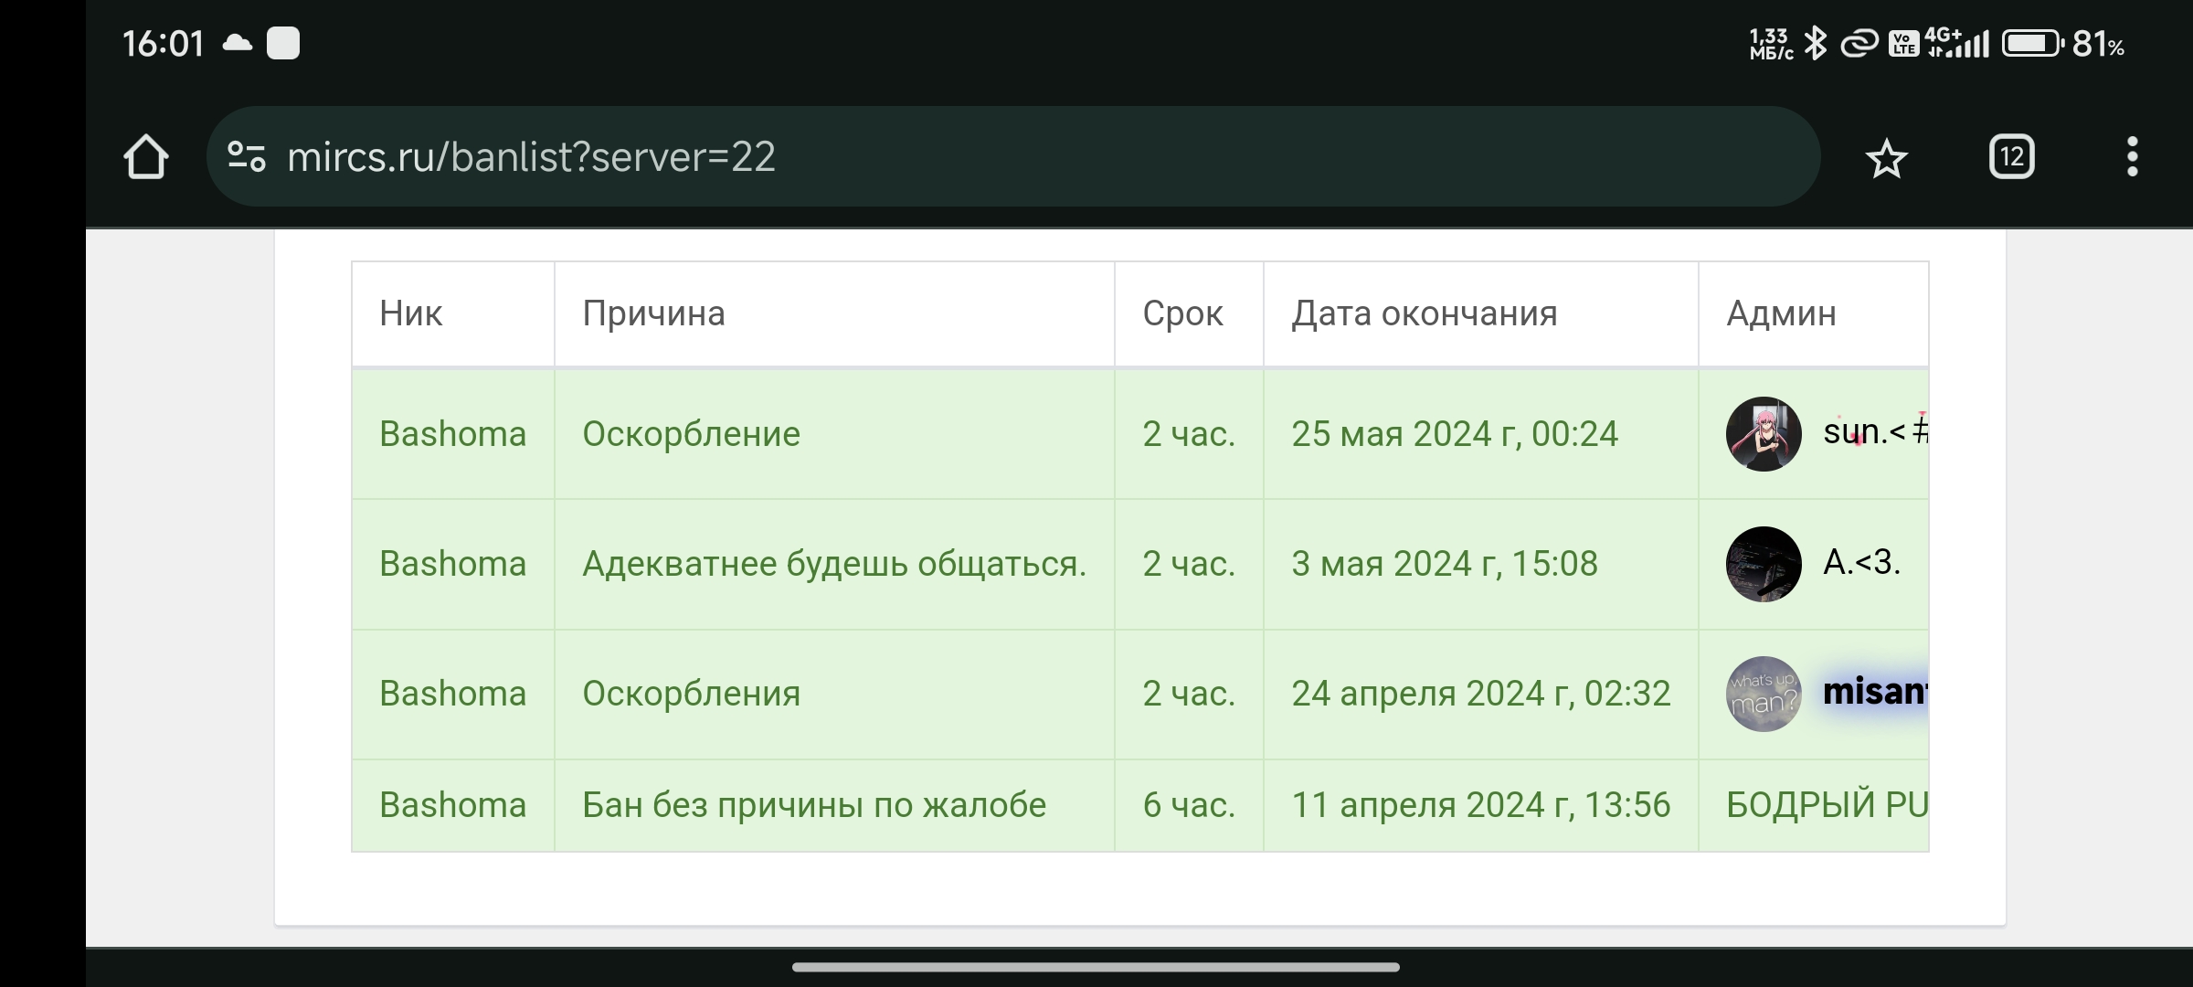The image size is (2193, 987).
Task: Open the tab switcher showing 12 tabs
Action: pyautogui.click(x=2011, y=157)
